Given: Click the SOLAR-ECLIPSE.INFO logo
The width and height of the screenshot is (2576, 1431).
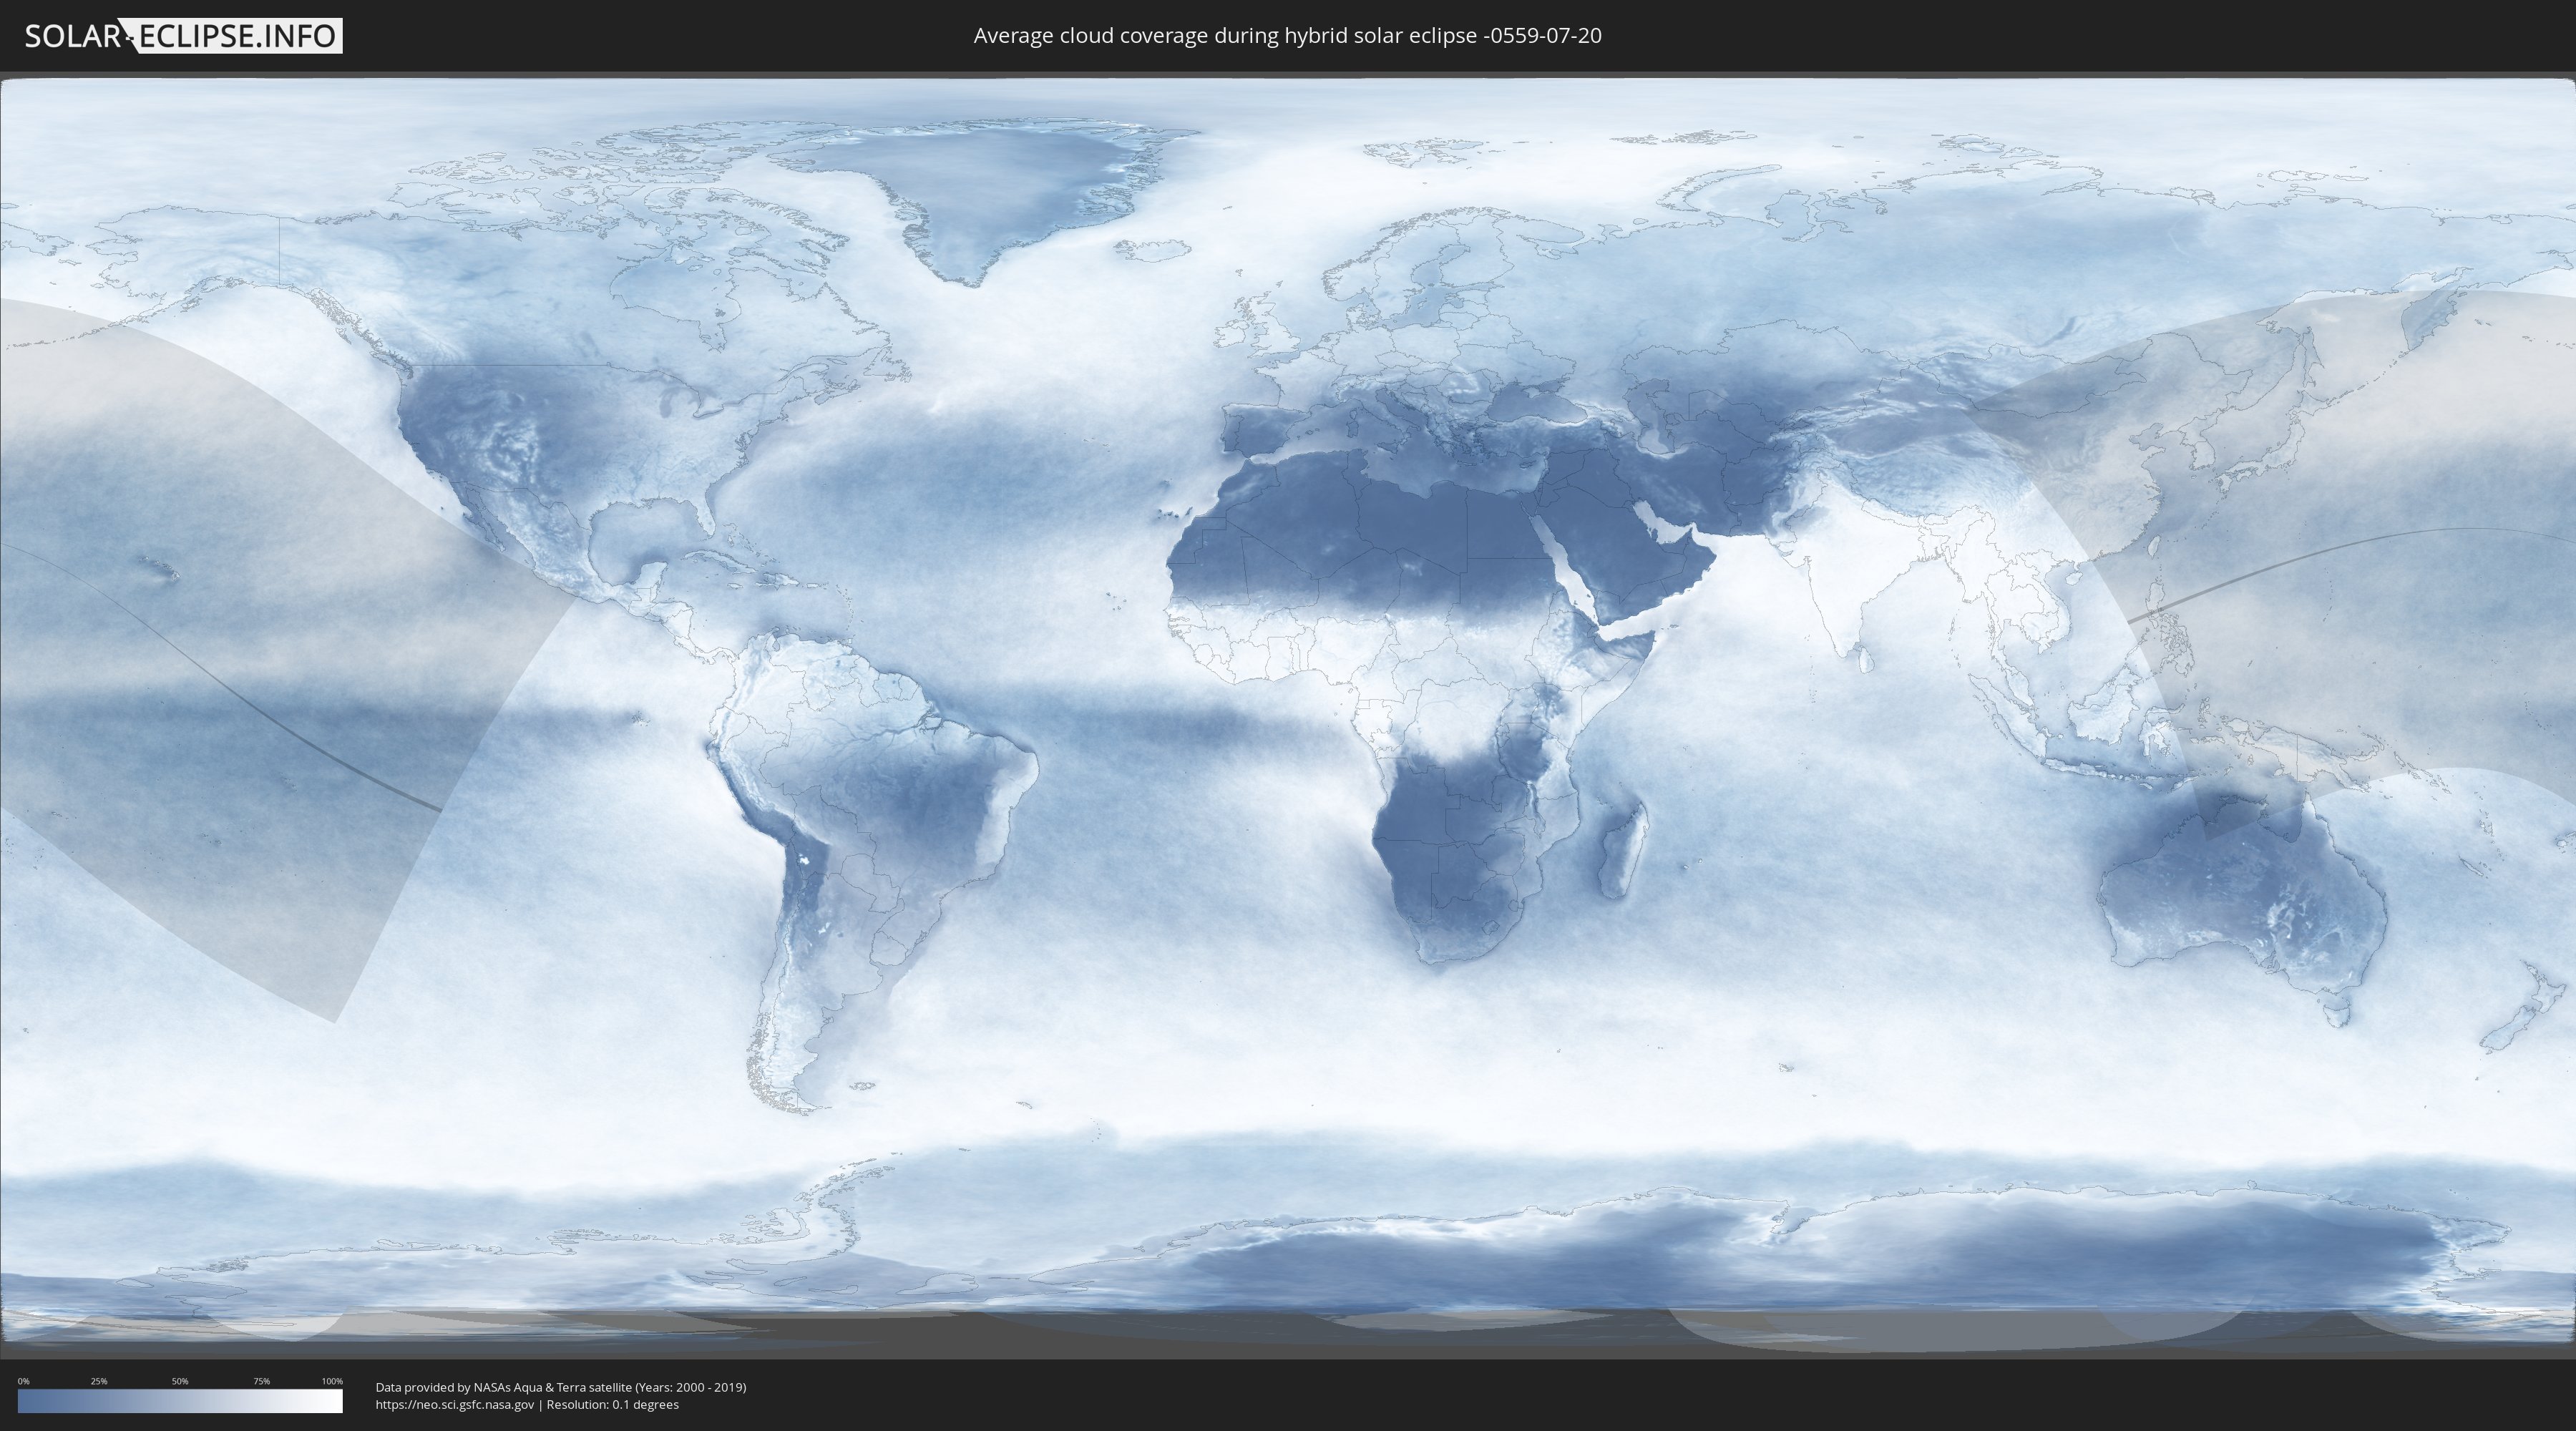Looking at the screenshot, I should coord(183,36).
